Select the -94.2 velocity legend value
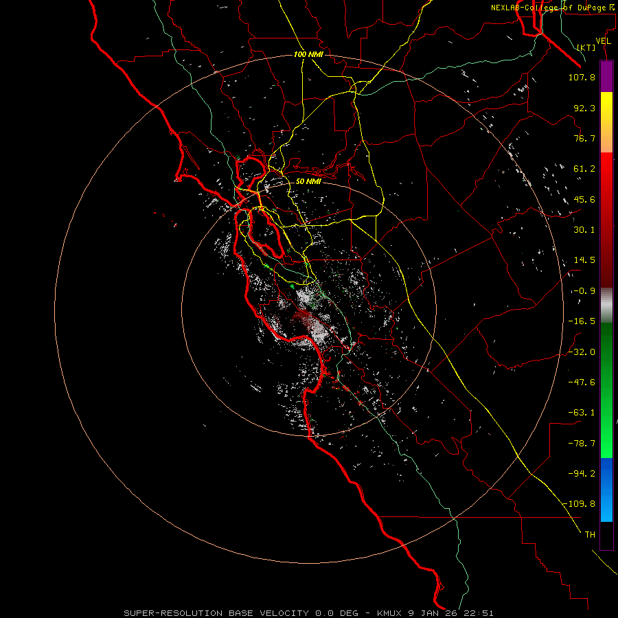 (x=582, y=474)
